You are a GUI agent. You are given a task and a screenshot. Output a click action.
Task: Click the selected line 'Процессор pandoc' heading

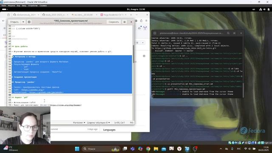(x=23, y=82)
